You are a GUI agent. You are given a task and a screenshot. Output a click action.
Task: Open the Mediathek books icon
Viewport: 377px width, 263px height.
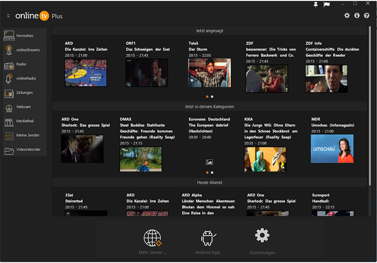pos(9,122)
